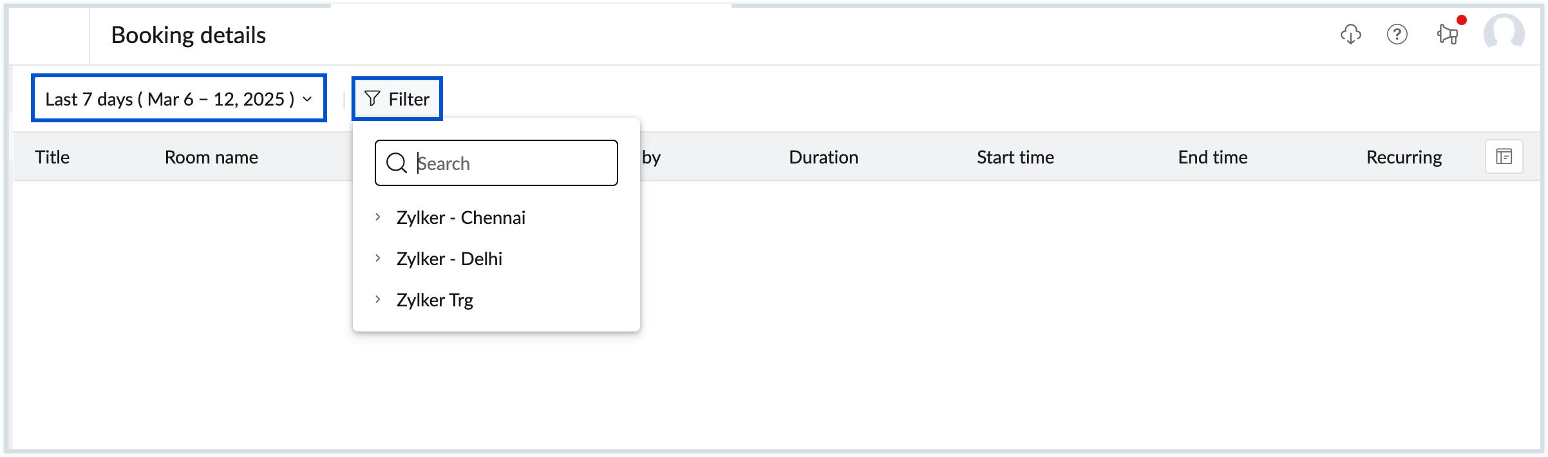The width and height of the screenshot is (1548, 457).
Task: Select Zylker - Delhi in the filter list
Action: tap(449, 259)
